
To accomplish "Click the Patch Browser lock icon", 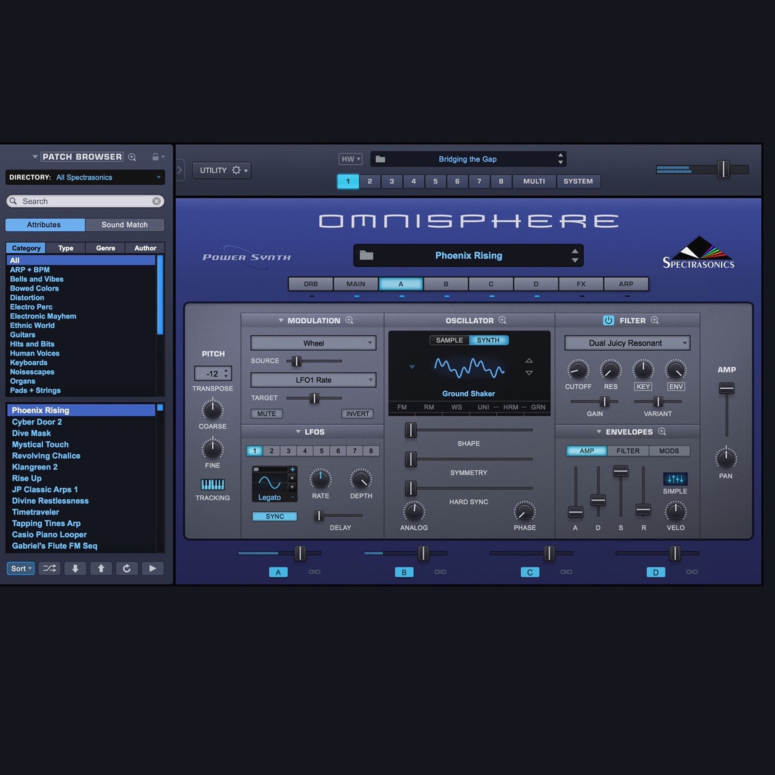I will [155, 157].
